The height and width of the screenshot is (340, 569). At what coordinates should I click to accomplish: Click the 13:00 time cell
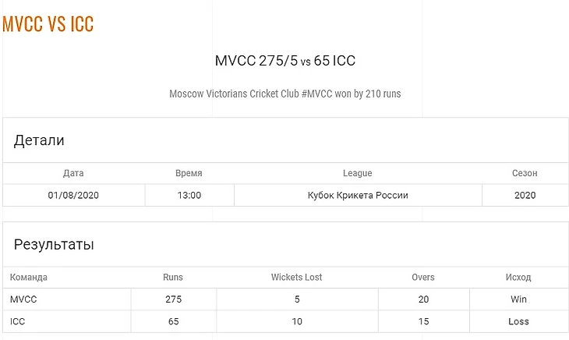pos(189,195)
